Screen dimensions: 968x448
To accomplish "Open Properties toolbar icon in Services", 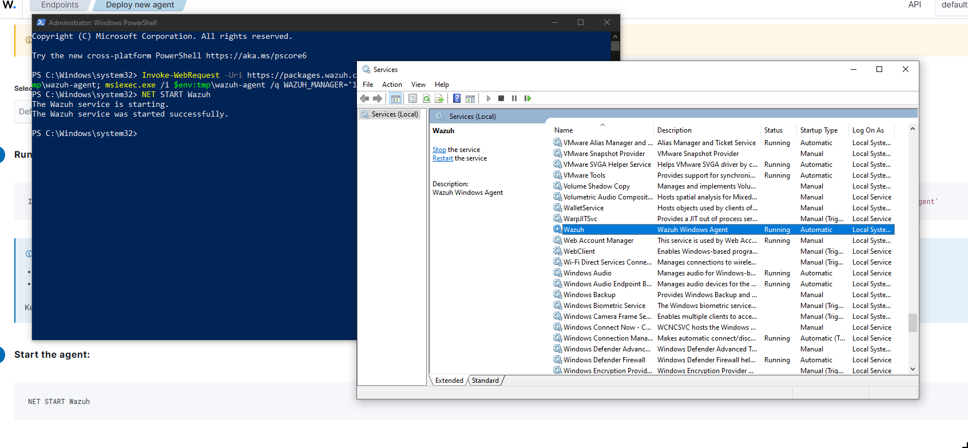I will pos(412,98).
